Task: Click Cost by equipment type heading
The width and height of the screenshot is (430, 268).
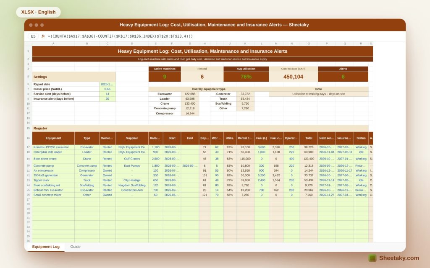Action: click(208, 89)
